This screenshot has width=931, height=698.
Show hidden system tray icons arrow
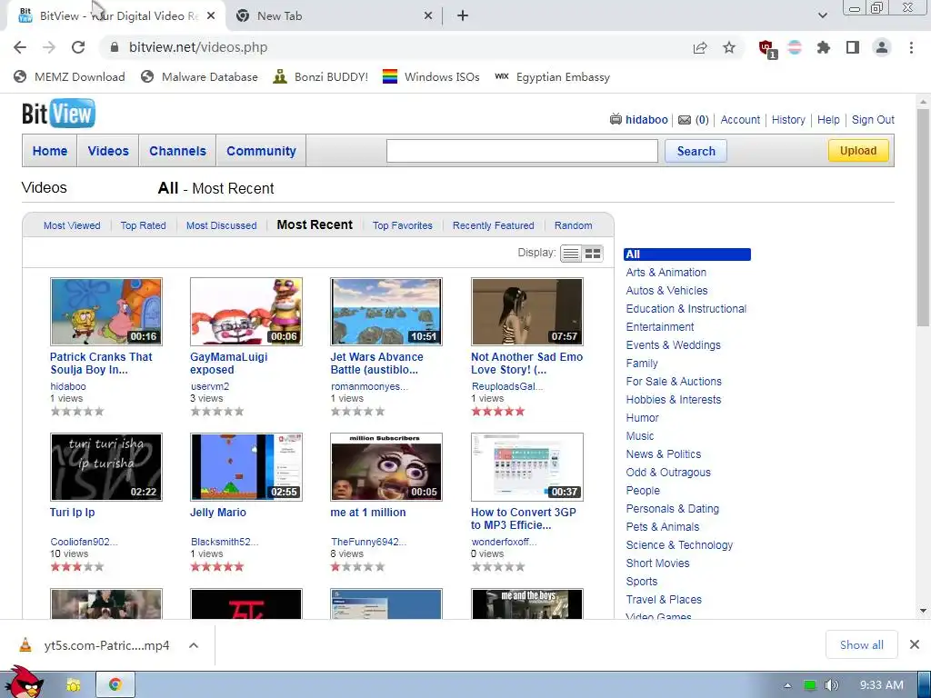coord(788,685)
